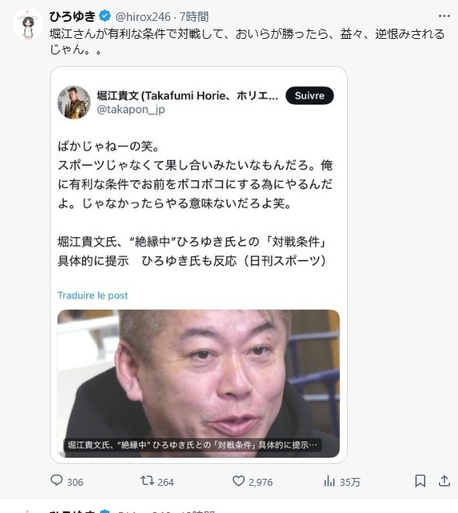Screen dimensions: 458x513
Task: Open the article preview image of Horie
Action: pyautogui.click(x=198, y=383)
